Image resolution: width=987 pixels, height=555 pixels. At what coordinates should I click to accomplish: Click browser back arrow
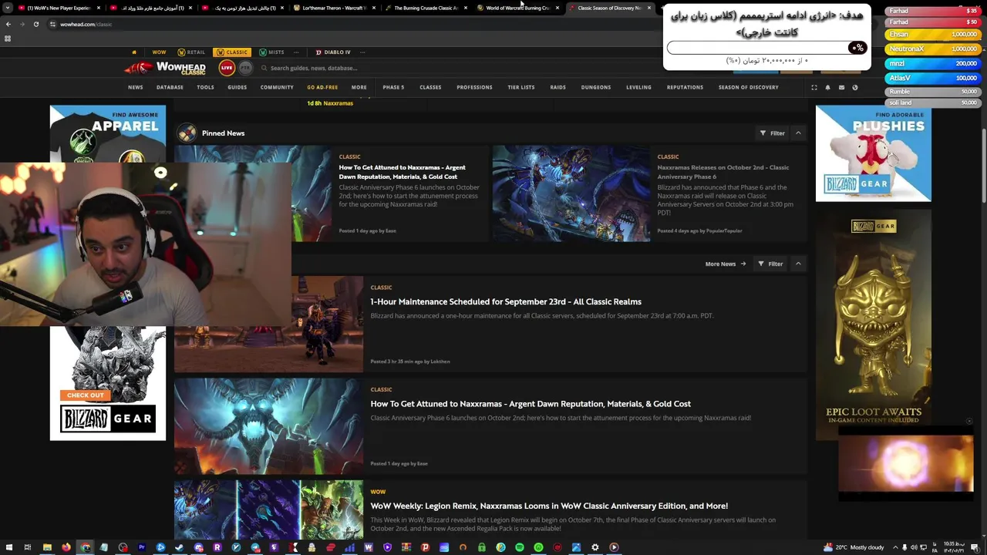tap(8, 24)
